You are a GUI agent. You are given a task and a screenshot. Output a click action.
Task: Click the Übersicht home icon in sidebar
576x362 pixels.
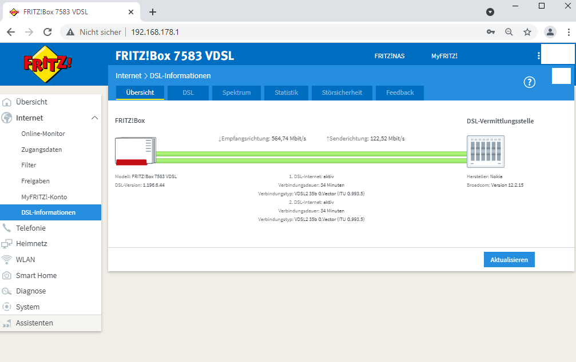(7, 102)
